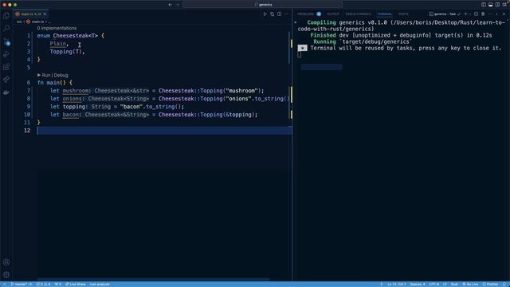Split the terminal pane
Screen dimensions: 510x287
point(476,14)
